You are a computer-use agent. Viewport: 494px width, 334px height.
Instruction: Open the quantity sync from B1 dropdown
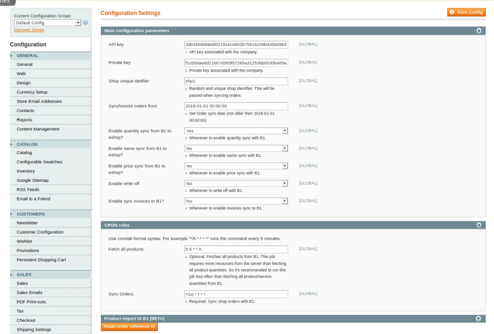[x=284, y=130]
